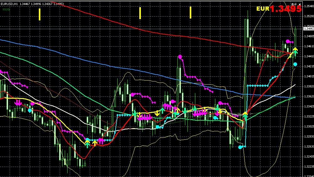Click the 1.33025 price scale value
This screenshot has height=177, width=314.
(309, 127)
